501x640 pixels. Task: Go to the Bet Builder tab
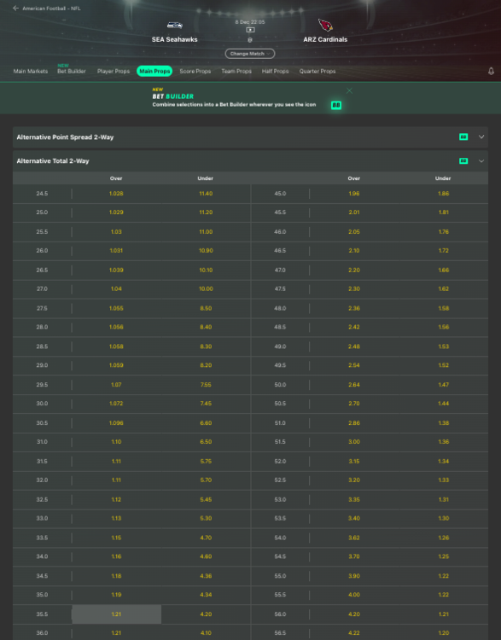72,71
